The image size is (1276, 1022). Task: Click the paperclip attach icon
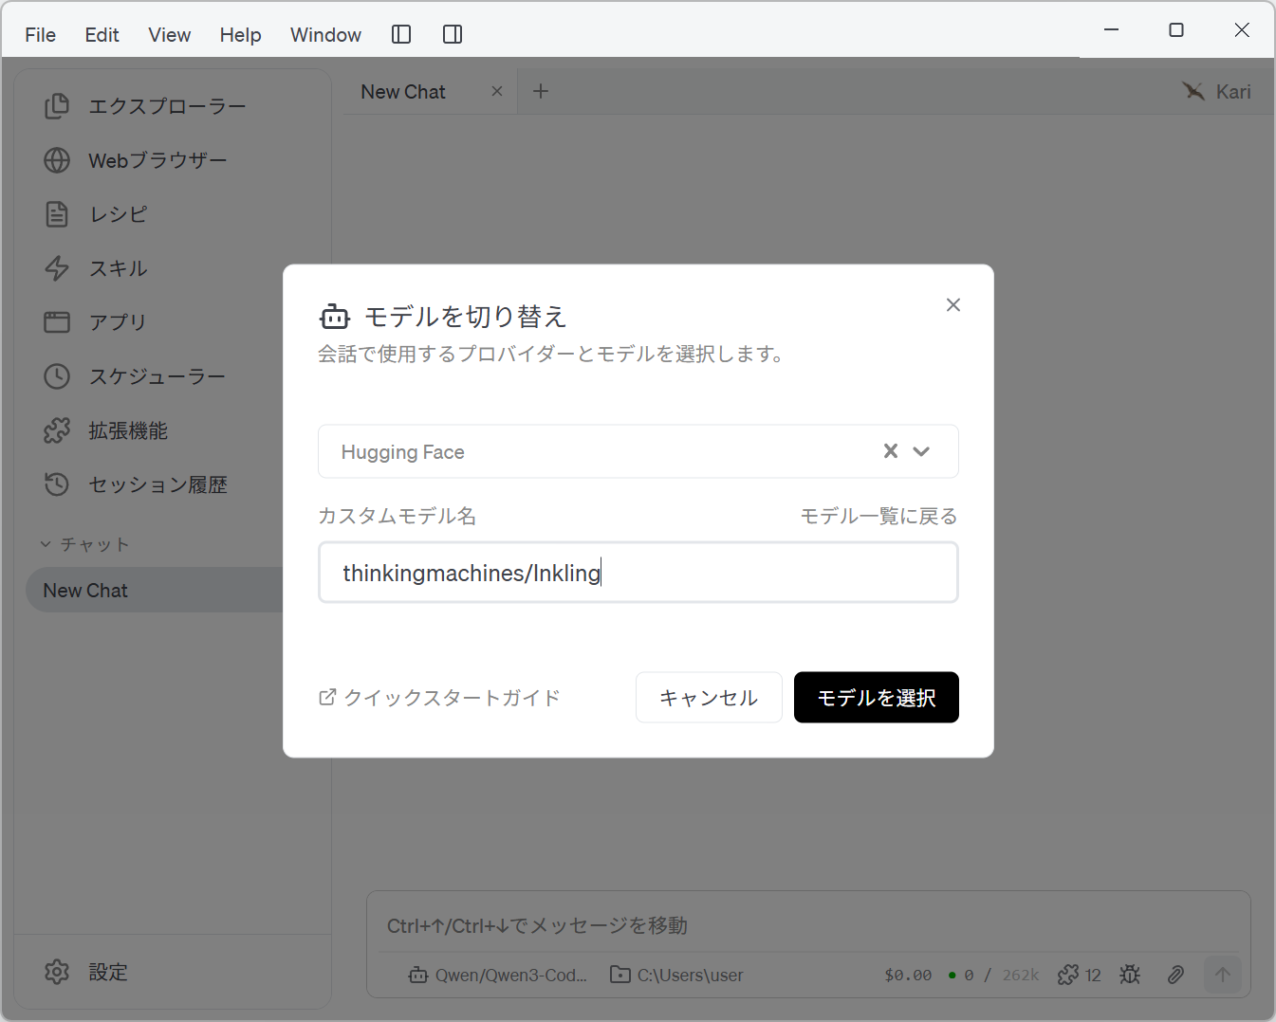[1175, 975]
